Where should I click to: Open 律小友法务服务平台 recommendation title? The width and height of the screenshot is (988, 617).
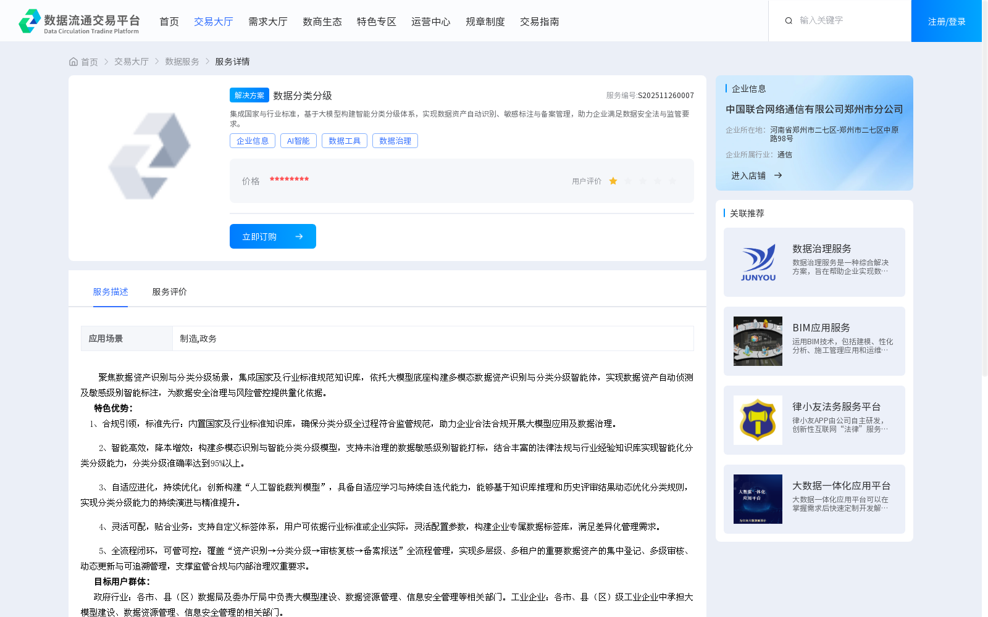pos(837,407)
